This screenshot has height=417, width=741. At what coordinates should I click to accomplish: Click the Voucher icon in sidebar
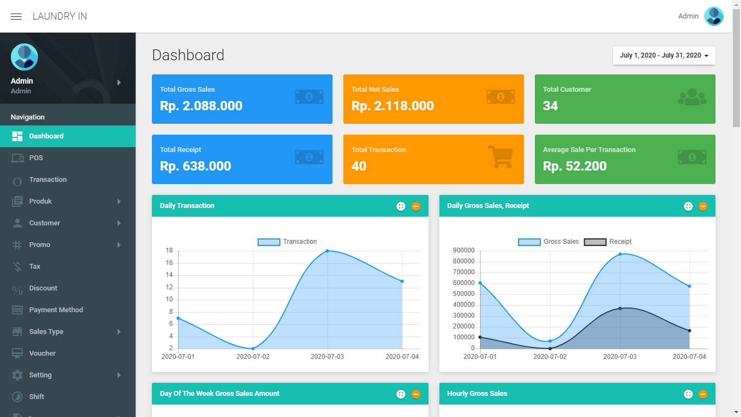pyautogui.click(x=17, y=353)
